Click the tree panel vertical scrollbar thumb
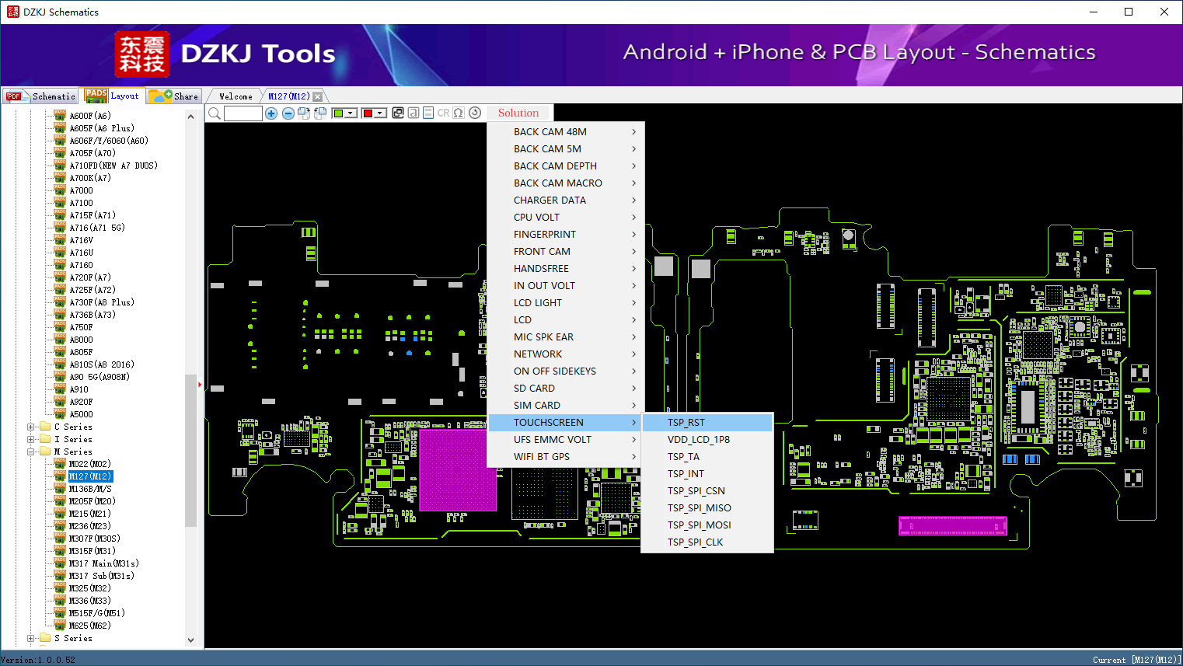The height and width of the screenshot is (666, 1183). tap(191, 451)
